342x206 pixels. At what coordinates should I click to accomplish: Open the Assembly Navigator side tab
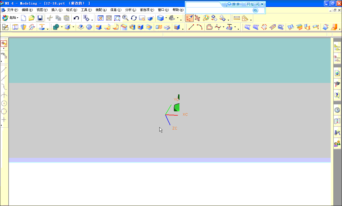(x=337, y=48)
